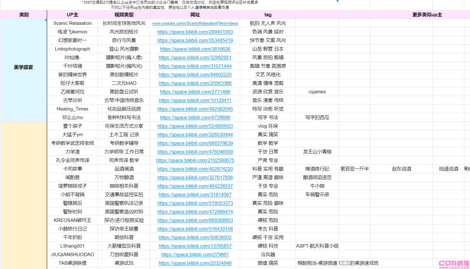Open bilibili space link 20563366
The height and width of the screenshot is (269, 470).
[195, 83]
